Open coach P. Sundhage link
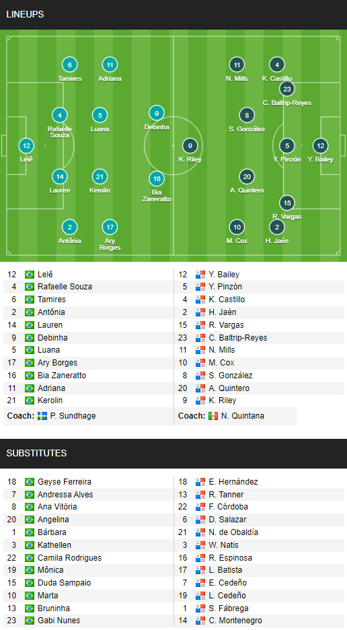The height and width of the screenshot is (630, 347). pos(73,416)
